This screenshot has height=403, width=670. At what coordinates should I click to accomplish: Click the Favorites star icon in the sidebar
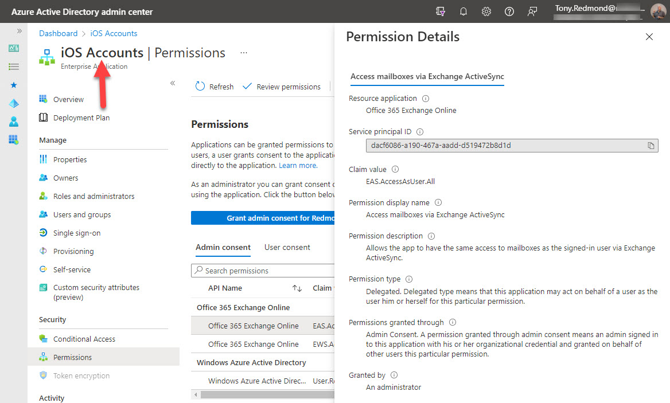(x=14, y=85)
